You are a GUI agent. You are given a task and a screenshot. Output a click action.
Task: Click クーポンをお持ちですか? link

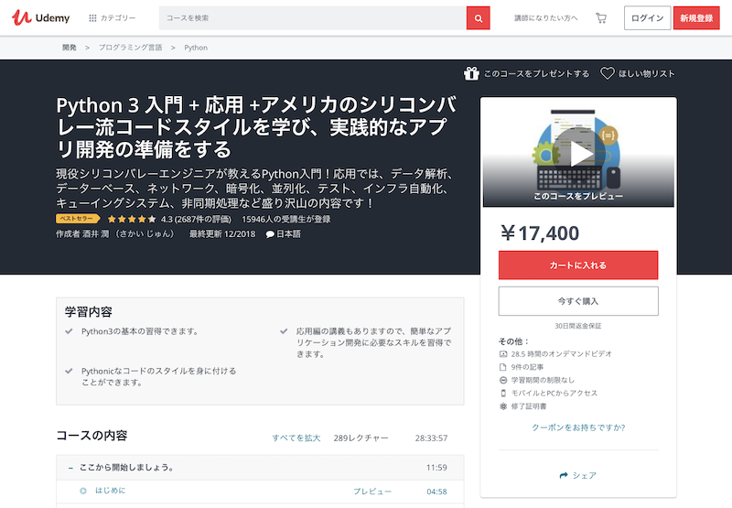[578, 427]
